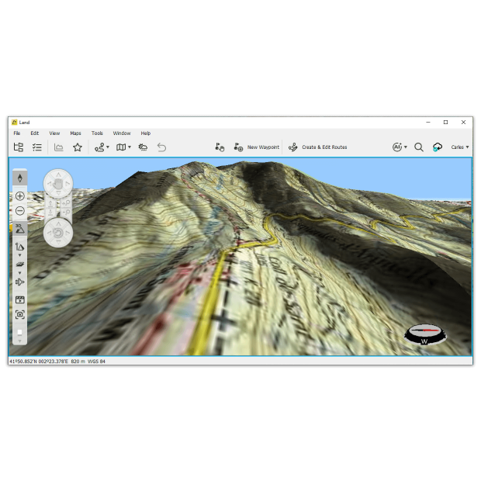Open the File menu

click(17, 133)
